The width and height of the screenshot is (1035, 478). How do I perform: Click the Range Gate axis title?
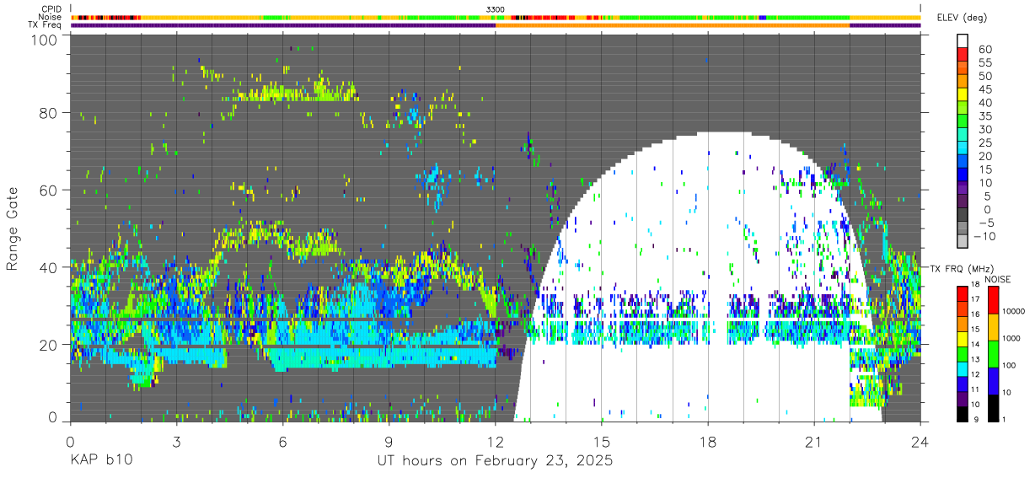click(13, 228)
